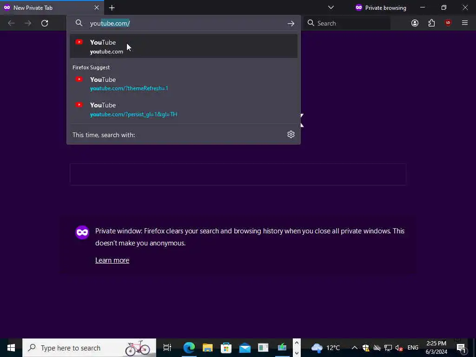The width and height of the screenshot is (476, 357).
Task: Open the notification center icon
Action: coord(461,348)
